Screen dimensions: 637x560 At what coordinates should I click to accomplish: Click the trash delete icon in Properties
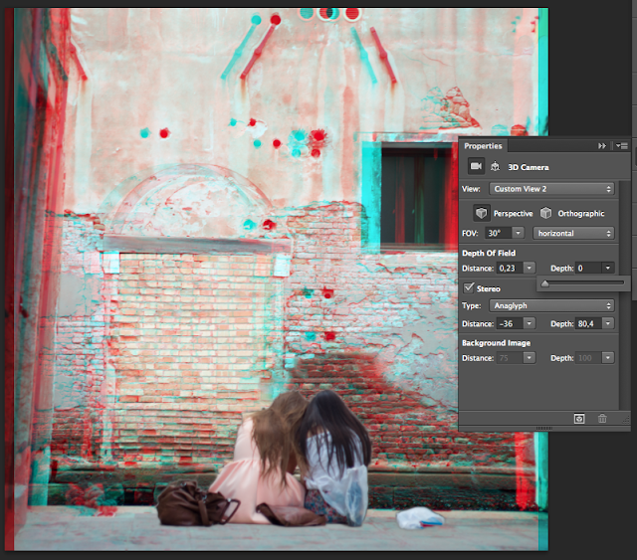click(602, 419)
